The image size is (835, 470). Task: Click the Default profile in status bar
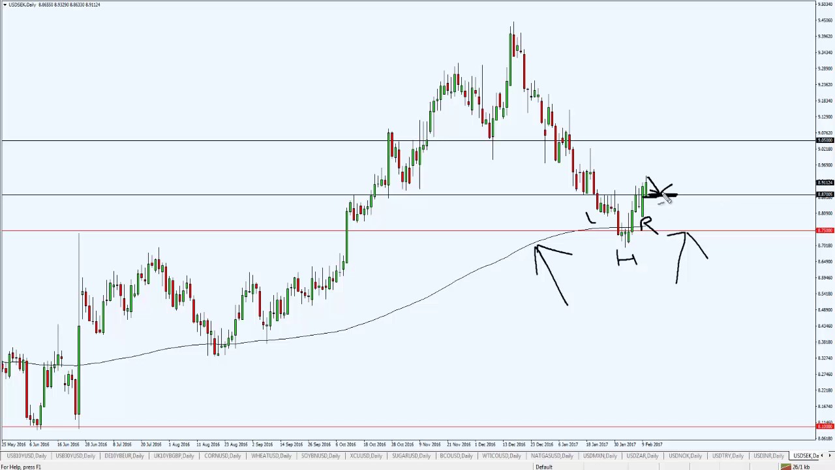tap(544, 467)
